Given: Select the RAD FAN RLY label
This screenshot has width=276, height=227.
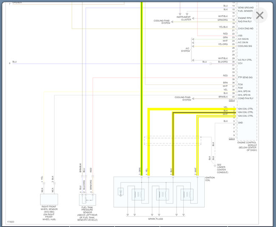Looking at the screenshot, I should pos(245,22).
